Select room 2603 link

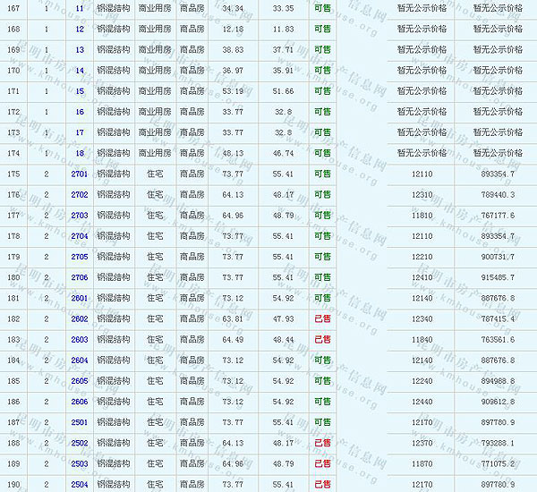coord(80,340)
